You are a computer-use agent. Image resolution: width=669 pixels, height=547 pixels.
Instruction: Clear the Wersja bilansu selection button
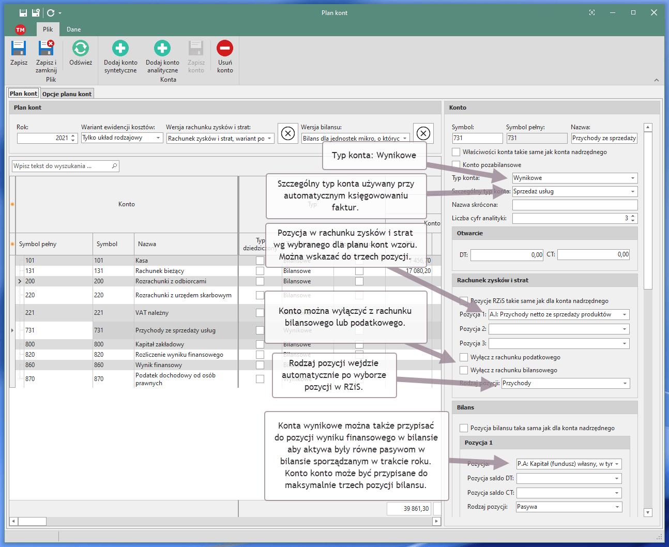coord(423,133)
